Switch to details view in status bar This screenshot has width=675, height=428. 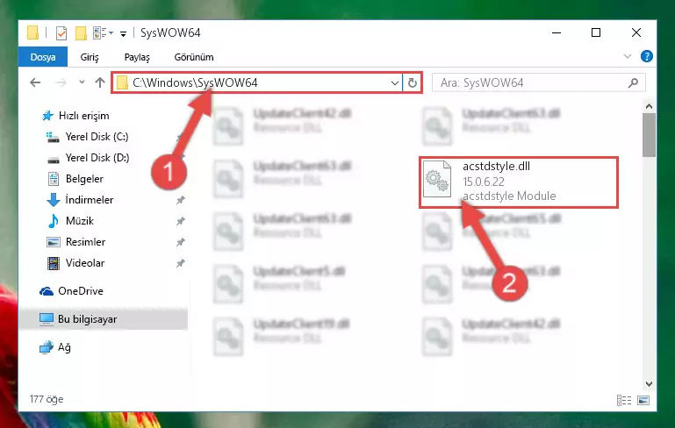(x=624, y=400)
